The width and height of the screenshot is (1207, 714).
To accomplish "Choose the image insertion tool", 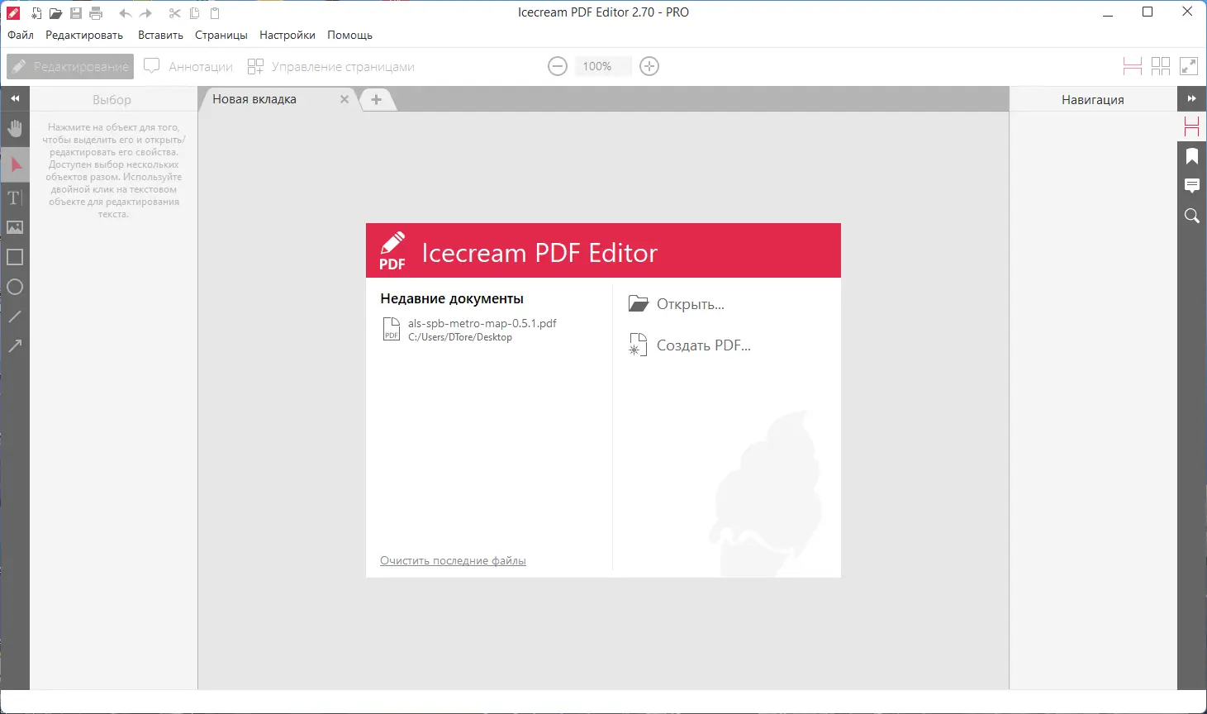I will click(x=15, y=227).
